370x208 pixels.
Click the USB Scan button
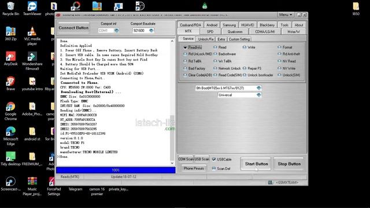tap(202, 159)
